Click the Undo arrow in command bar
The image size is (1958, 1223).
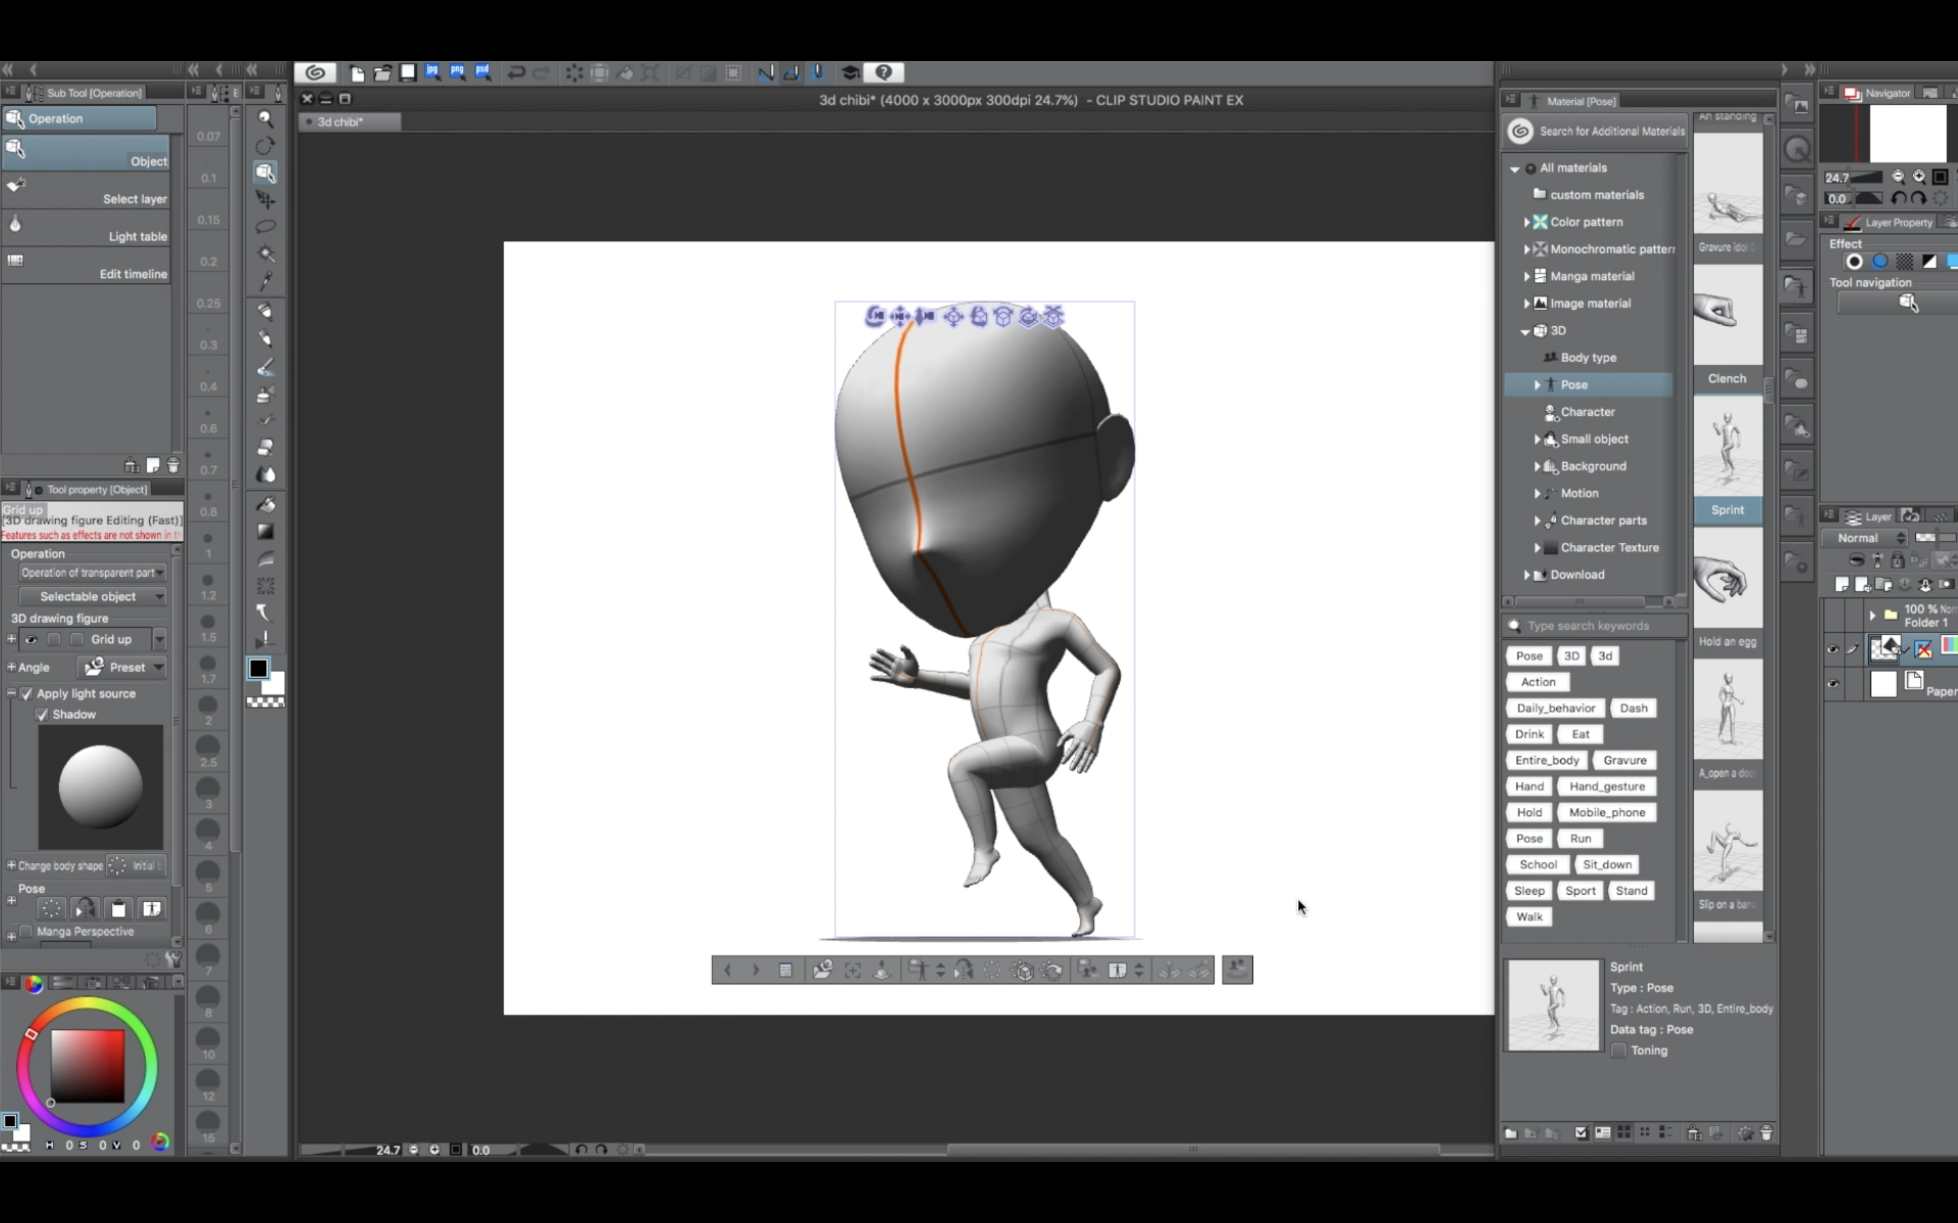[x=515, y=73]
